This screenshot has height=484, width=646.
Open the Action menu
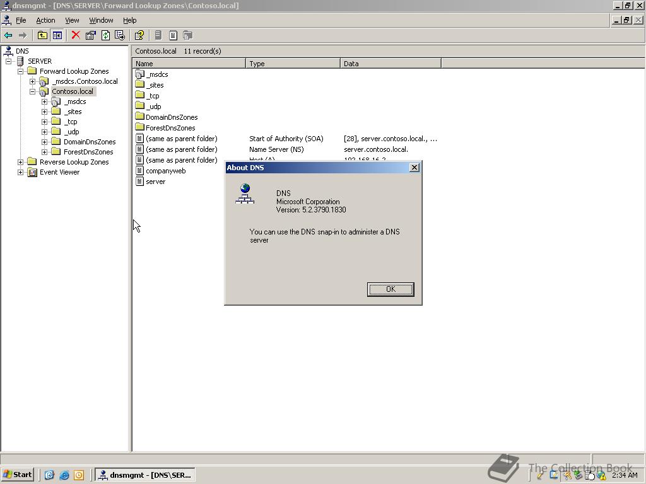(45, 20)
